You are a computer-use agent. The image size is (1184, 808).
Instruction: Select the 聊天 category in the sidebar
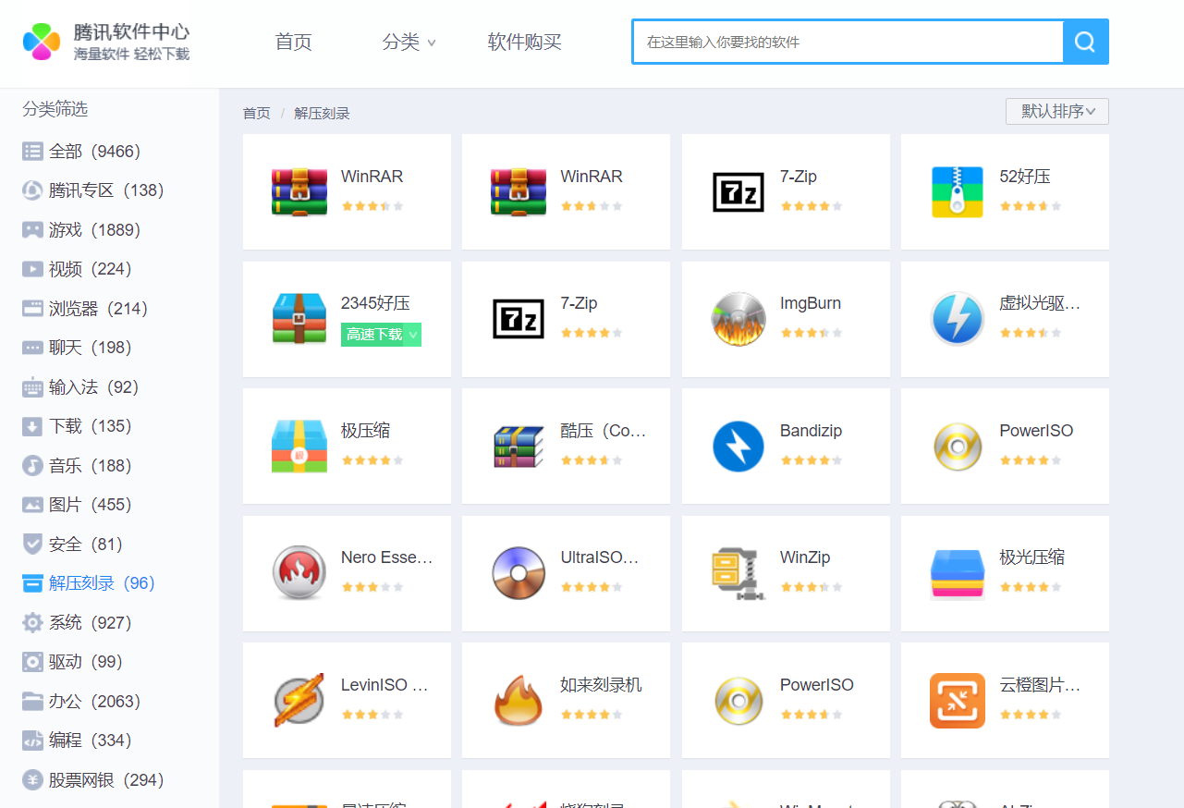click(78, 348)
